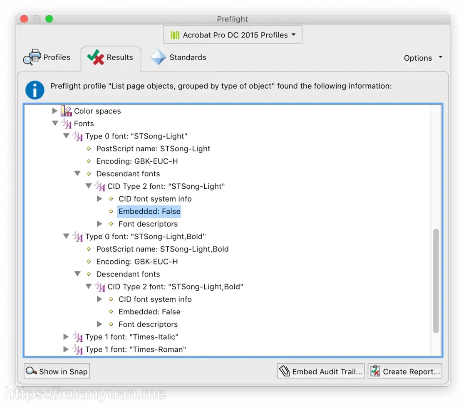Expand Type 1 font "Times-Italic" node
466x405 pixels.
(x=66, y=336)
